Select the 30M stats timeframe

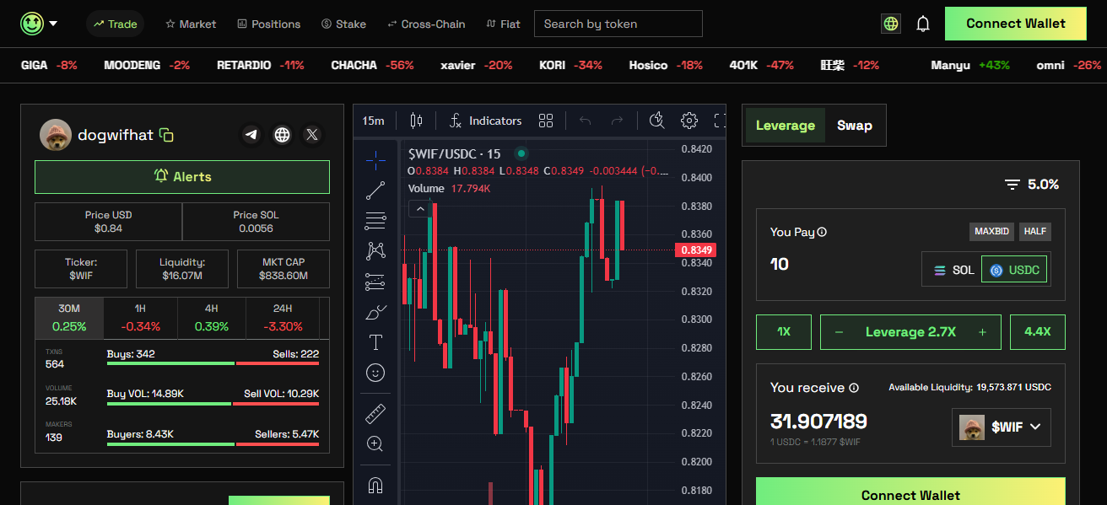[69, 318]
